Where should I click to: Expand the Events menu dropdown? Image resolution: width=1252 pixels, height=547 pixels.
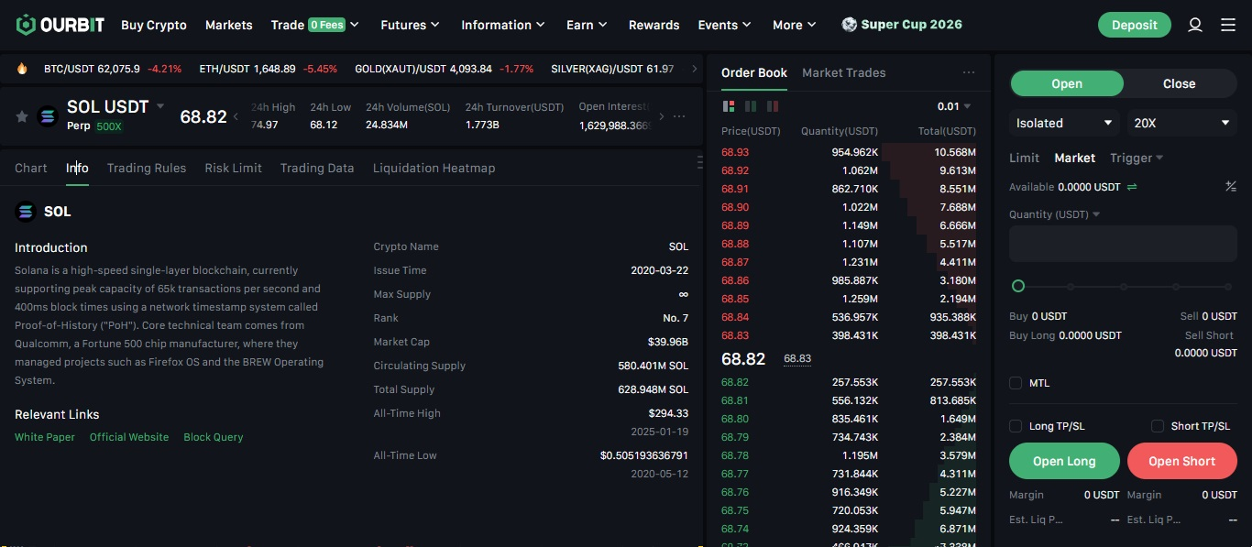tap(724, 25)
